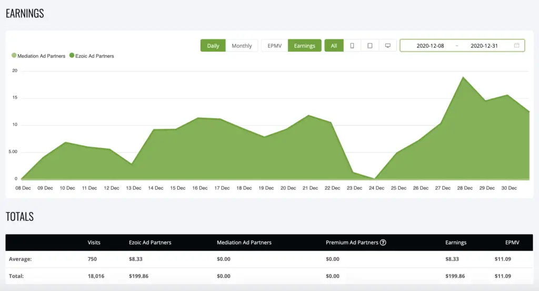The height and width of the screenshot is (291, 539).
Task: Select the total Ezoic value $199.86
Action: pyautogui.click(x=138, y=276)
